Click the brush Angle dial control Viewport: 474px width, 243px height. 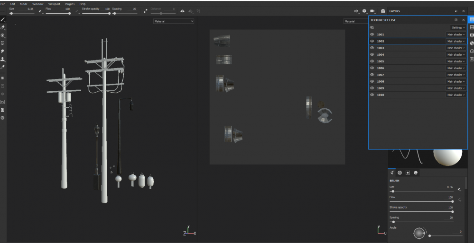click(x=419, y=234)
